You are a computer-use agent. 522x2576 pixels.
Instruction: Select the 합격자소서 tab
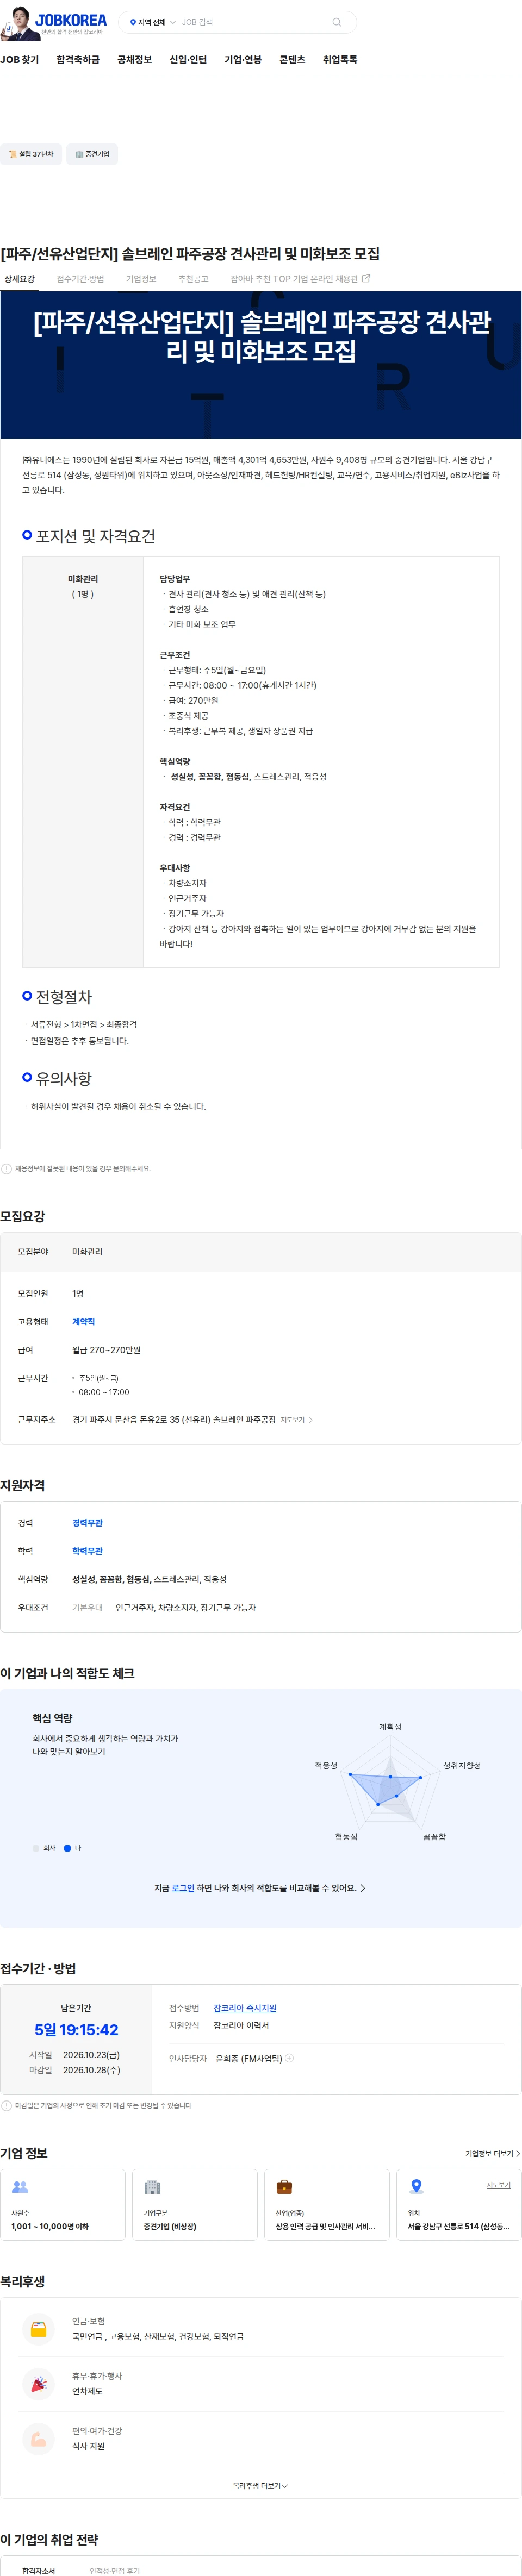tap(39, 2571)
